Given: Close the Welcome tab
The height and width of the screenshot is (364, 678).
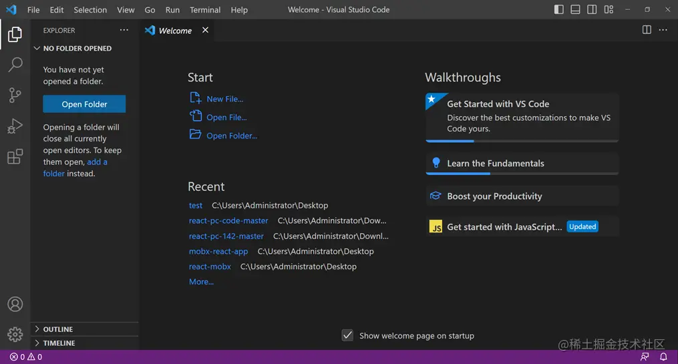Looking at the screenshot, I should [x=205, y=30].
